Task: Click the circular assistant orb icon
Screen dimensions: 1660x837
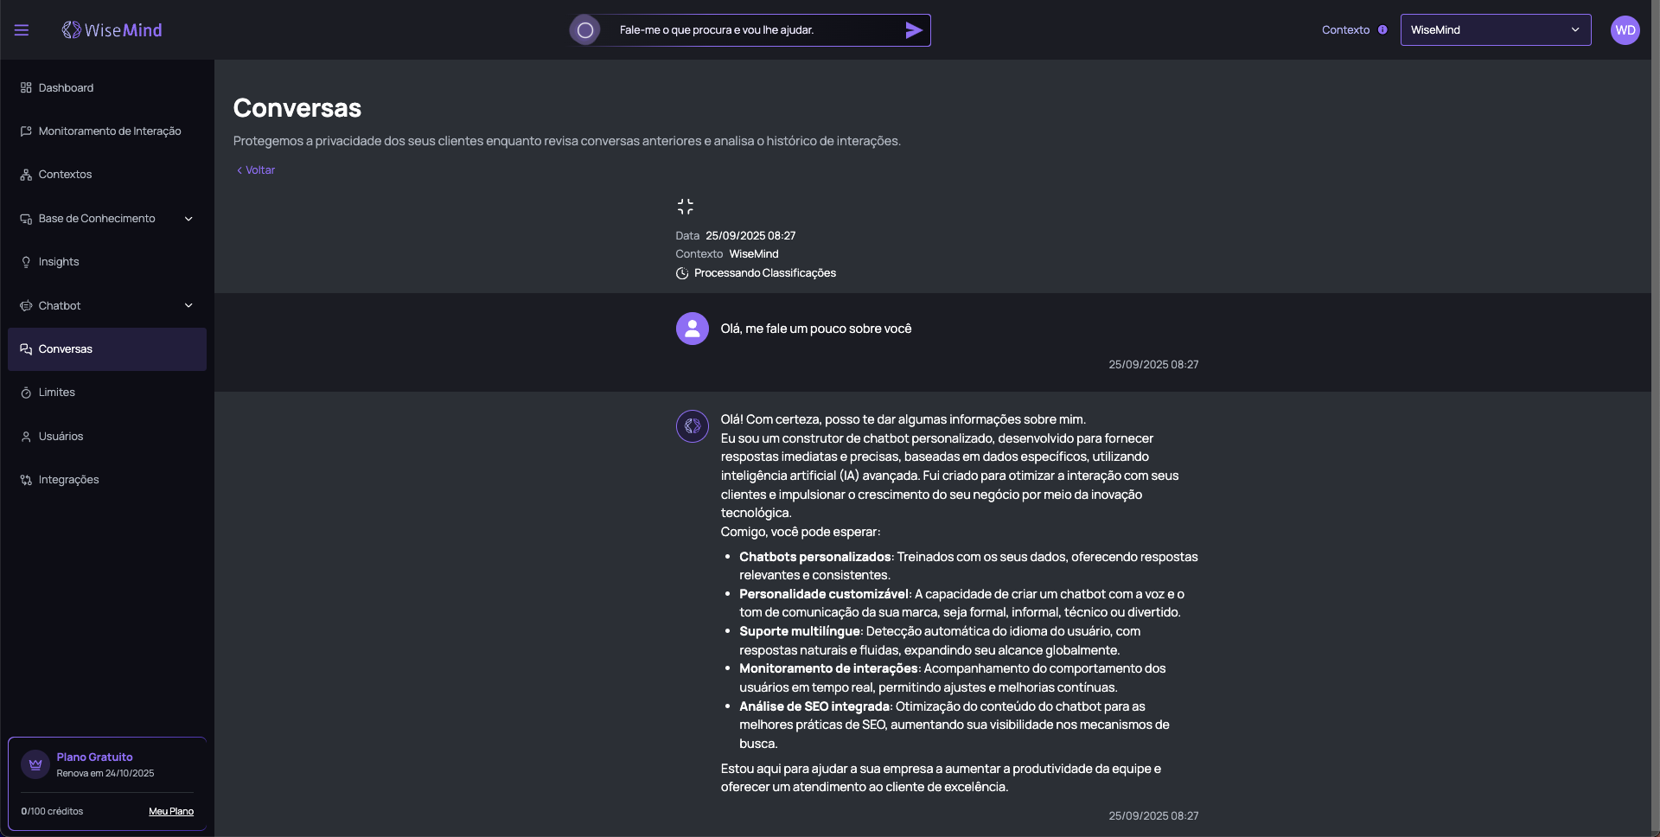Action: coord(585,30)
